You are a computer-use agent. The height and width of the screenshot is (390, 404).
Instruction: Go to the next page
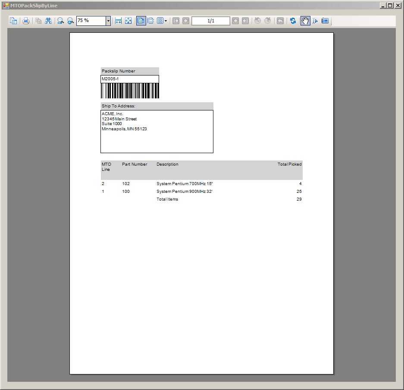tap(235, 21)
